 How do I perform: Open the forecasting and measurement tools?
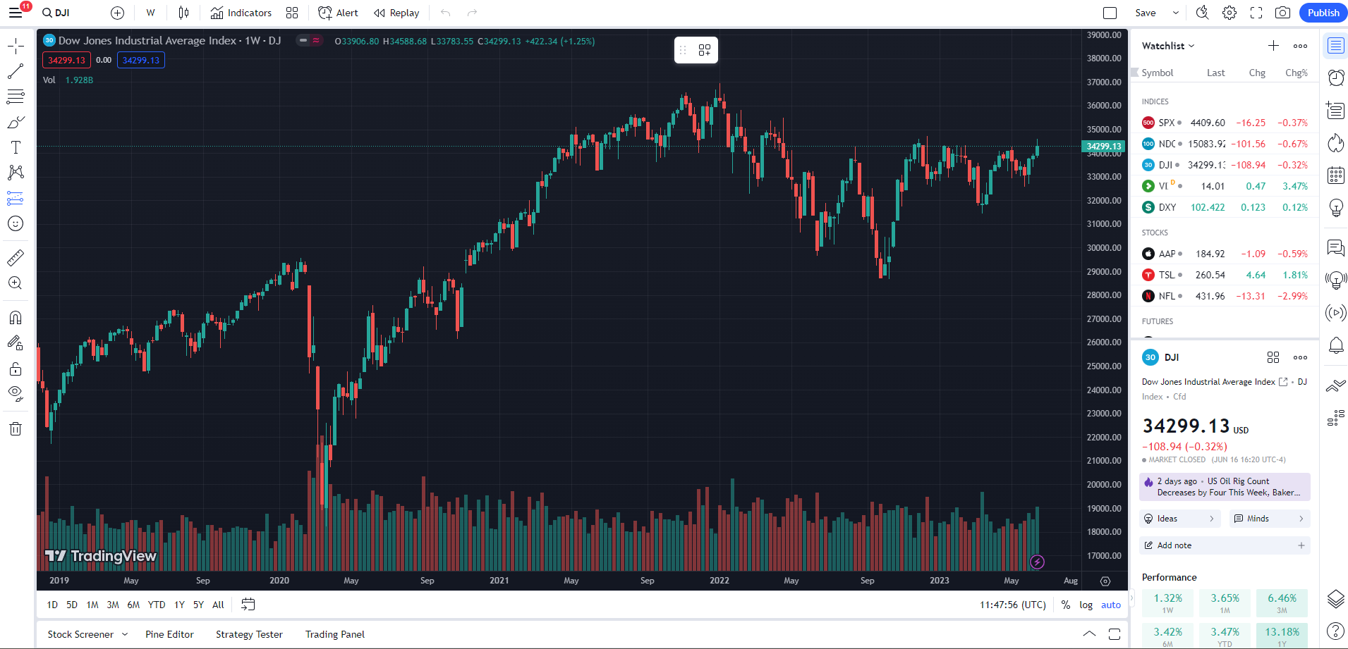click(x=16, y=198)
